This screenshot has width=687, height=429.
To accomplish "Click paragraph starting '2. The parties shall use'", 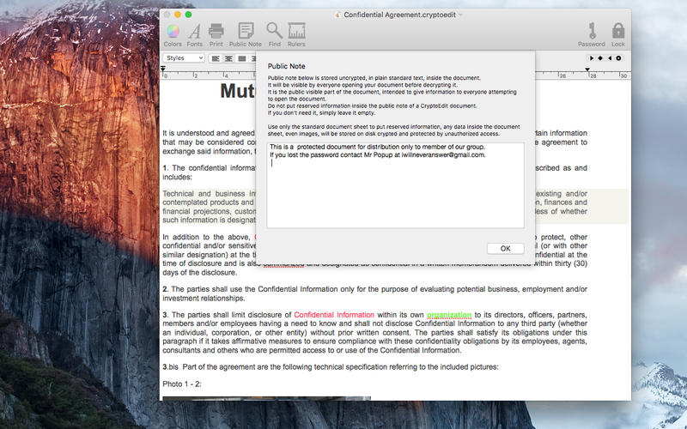I will point(374,293).
